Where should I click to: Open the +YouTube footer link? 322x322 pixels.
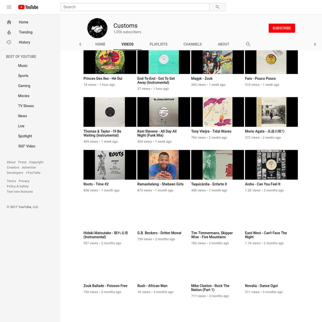pyautogui.click(x=33, y=173)
